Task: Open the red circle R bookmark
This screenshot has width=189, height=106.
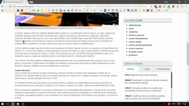Action: coord(148,11)
